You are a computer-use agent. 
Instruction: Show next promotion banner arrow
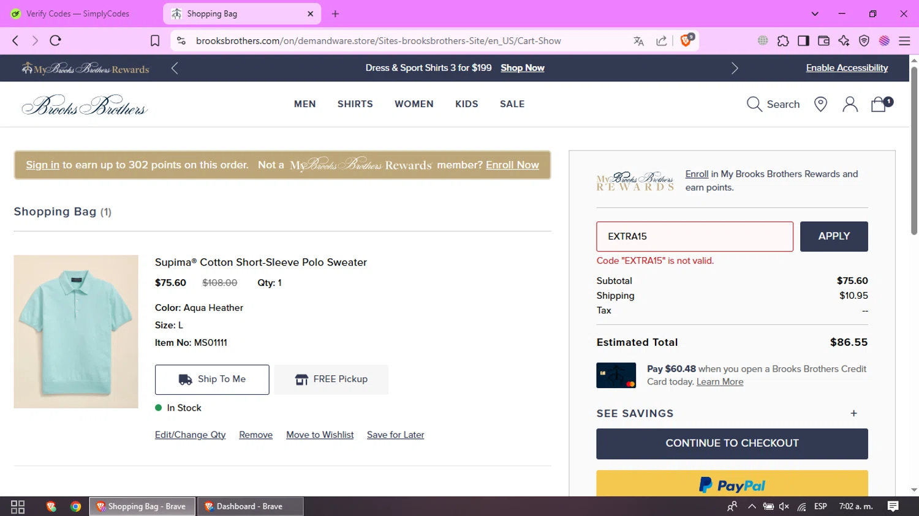pos(735,68)
